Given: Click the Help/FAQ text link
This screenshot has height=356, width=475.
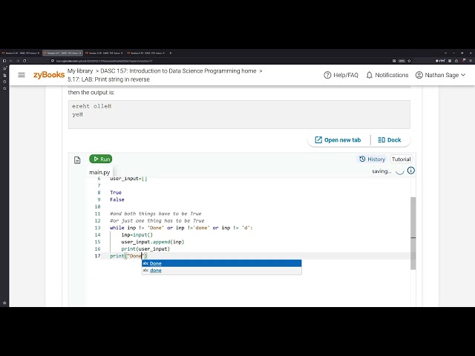Looking at the screenshot, I should coord(346,75).
